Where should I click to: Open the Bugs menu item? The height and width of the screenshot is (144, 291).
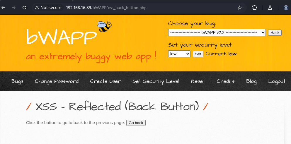17,81
